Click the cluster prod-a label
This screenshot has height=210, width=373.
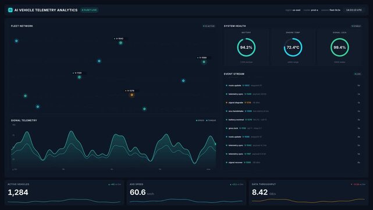click(x=311, y=10)
